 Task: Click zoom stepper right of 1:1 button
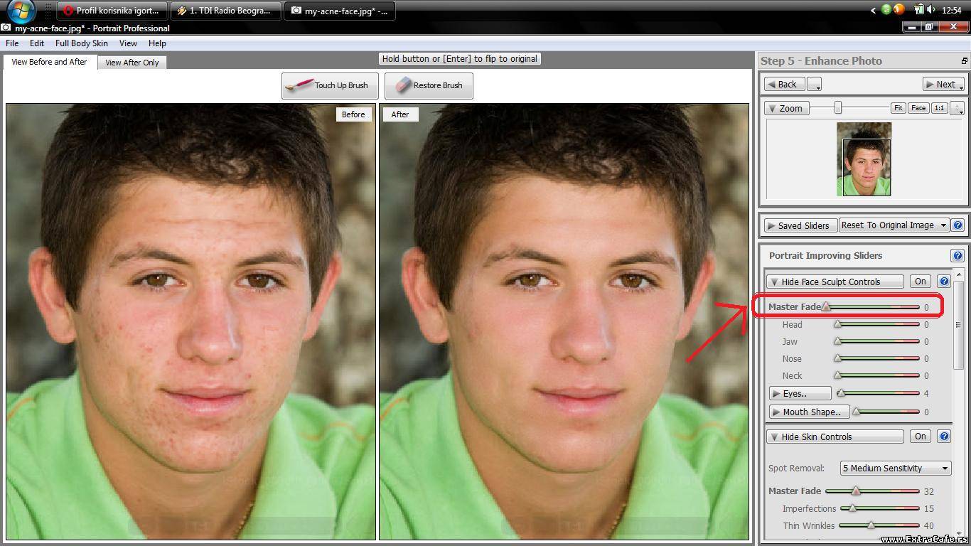pos(957,108)
